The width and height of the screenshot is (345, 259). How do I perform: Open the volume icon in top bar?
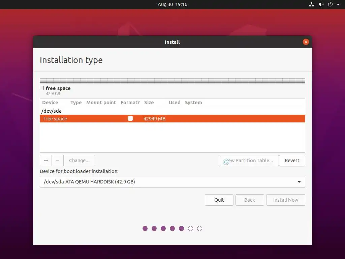(321, 4)
